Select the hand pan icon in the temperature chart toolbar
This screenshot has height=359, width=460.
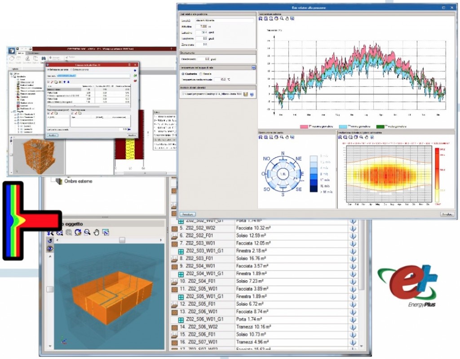[x=287, y=18]
